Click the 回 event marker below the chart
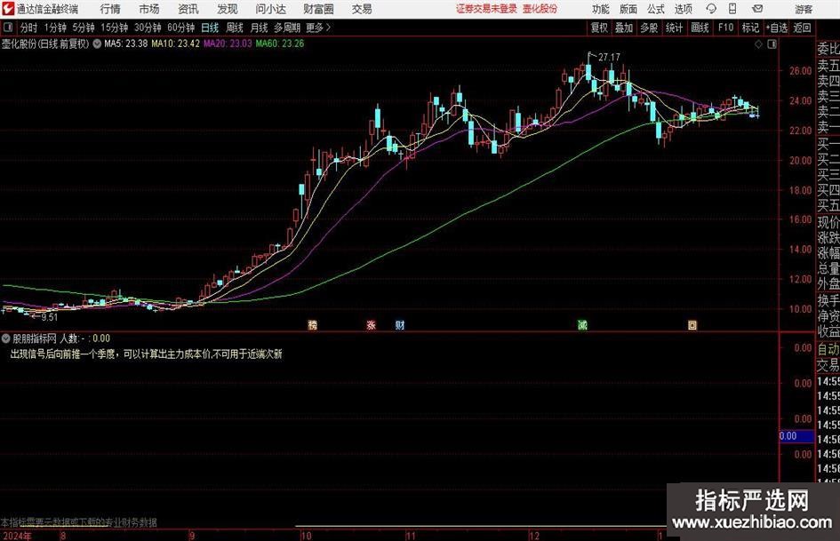This screenshot has height=541, width=840. [692, 324]
